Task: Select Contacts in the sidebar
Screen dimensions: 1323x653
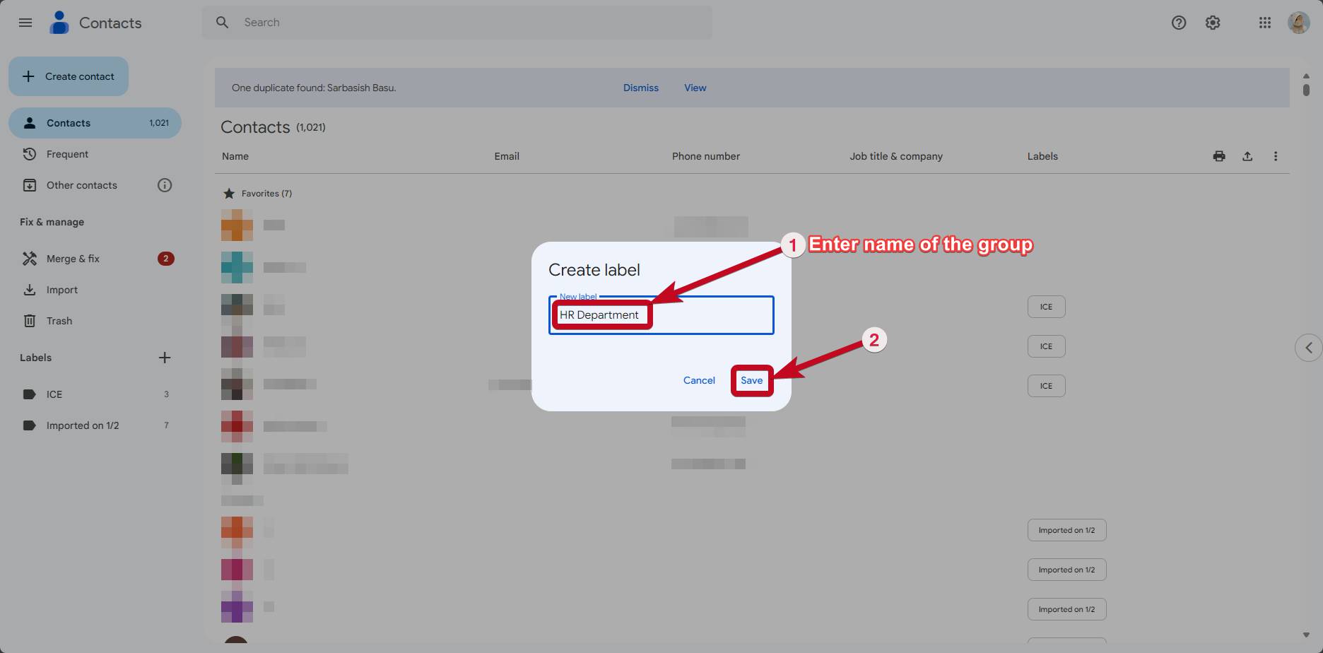Action: pos(95,123)
